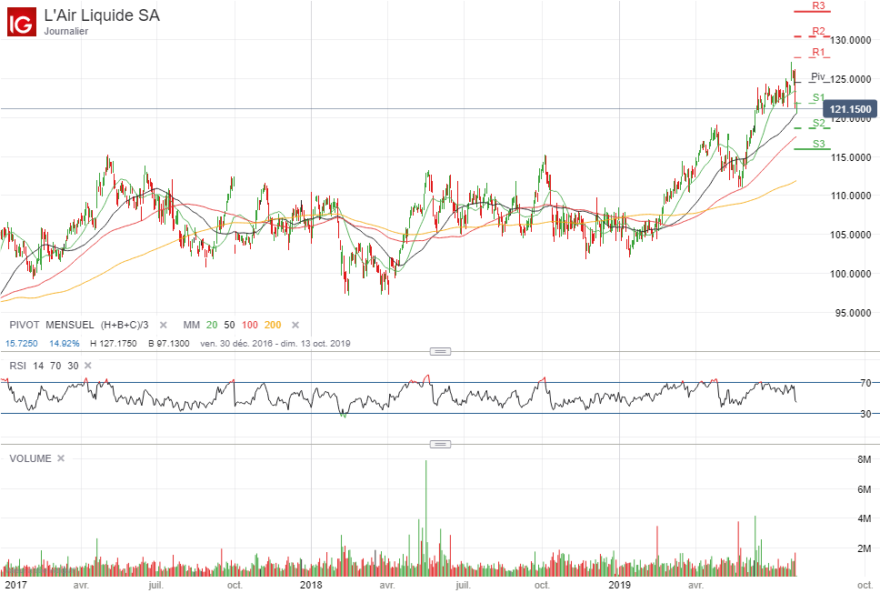Click the RSI 30 oversold level label
Viewport: 880px width, 593px height.
(866, 414)
